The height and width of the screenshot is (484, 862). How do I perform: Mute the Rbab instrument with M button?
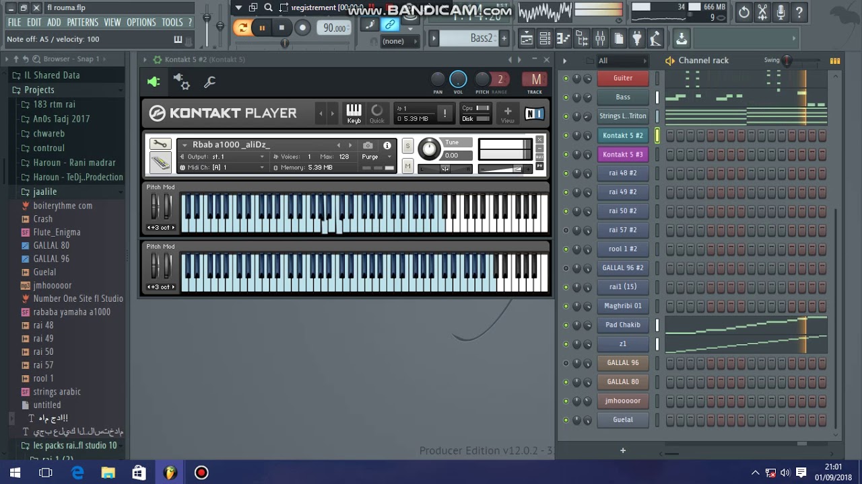pos(407,166)
